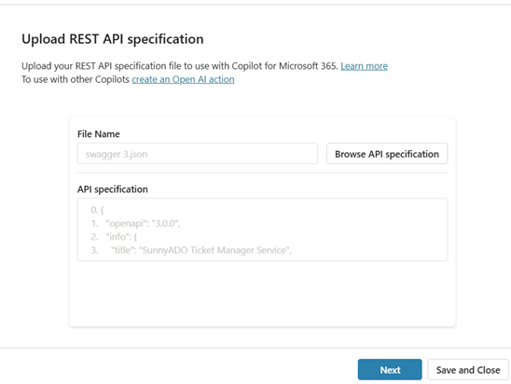
Task: Click the divider under the File Name row
Action: [x=262, y=172]
